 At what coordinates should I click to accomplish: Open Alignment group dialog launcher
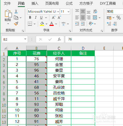(102, 31)
